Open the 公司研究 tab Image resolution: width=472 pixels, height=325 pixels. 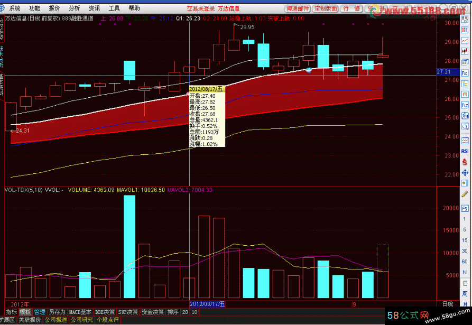click(x=82, y=320)
